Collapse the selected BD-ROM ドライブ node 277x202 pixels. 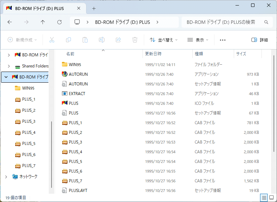[6, 77]
